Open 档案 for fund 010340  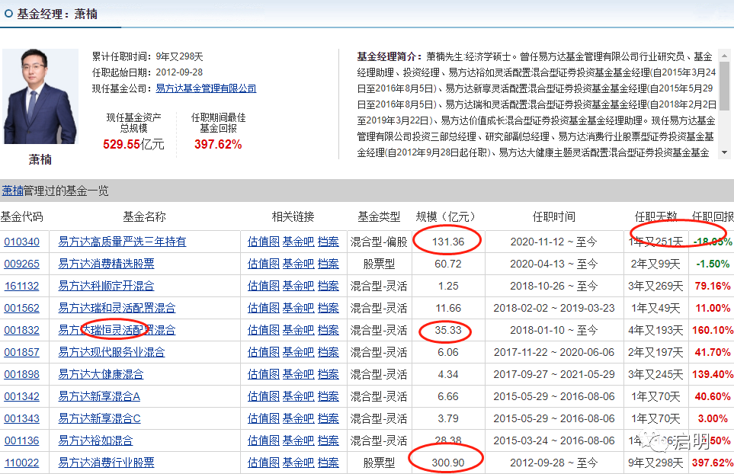[x=329, y=242]
